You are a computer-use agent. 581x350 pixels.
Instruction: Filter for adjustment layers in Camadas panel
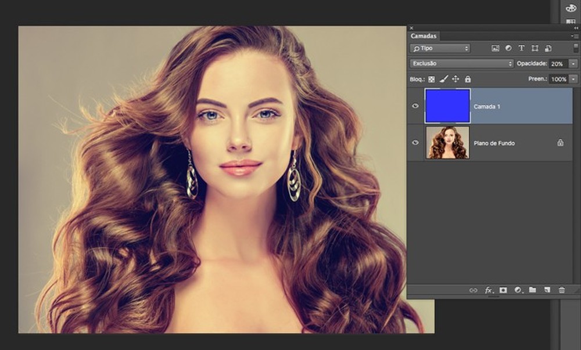(x=508, y=48)
